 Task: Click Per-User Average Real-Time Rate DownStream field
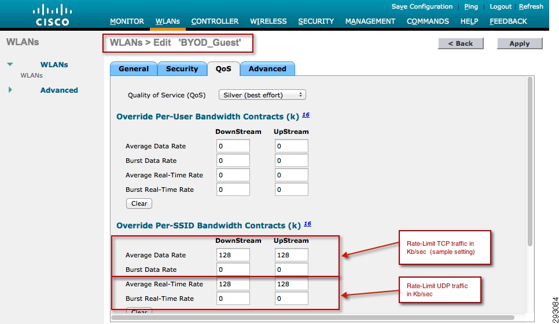(233, 175)
